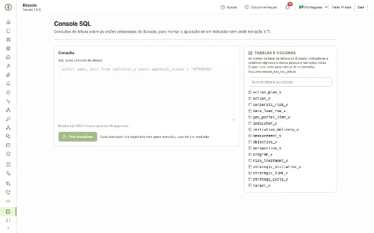Click the Sair logout button
This screenshot has height=233, width=374.
coord(361,7)
